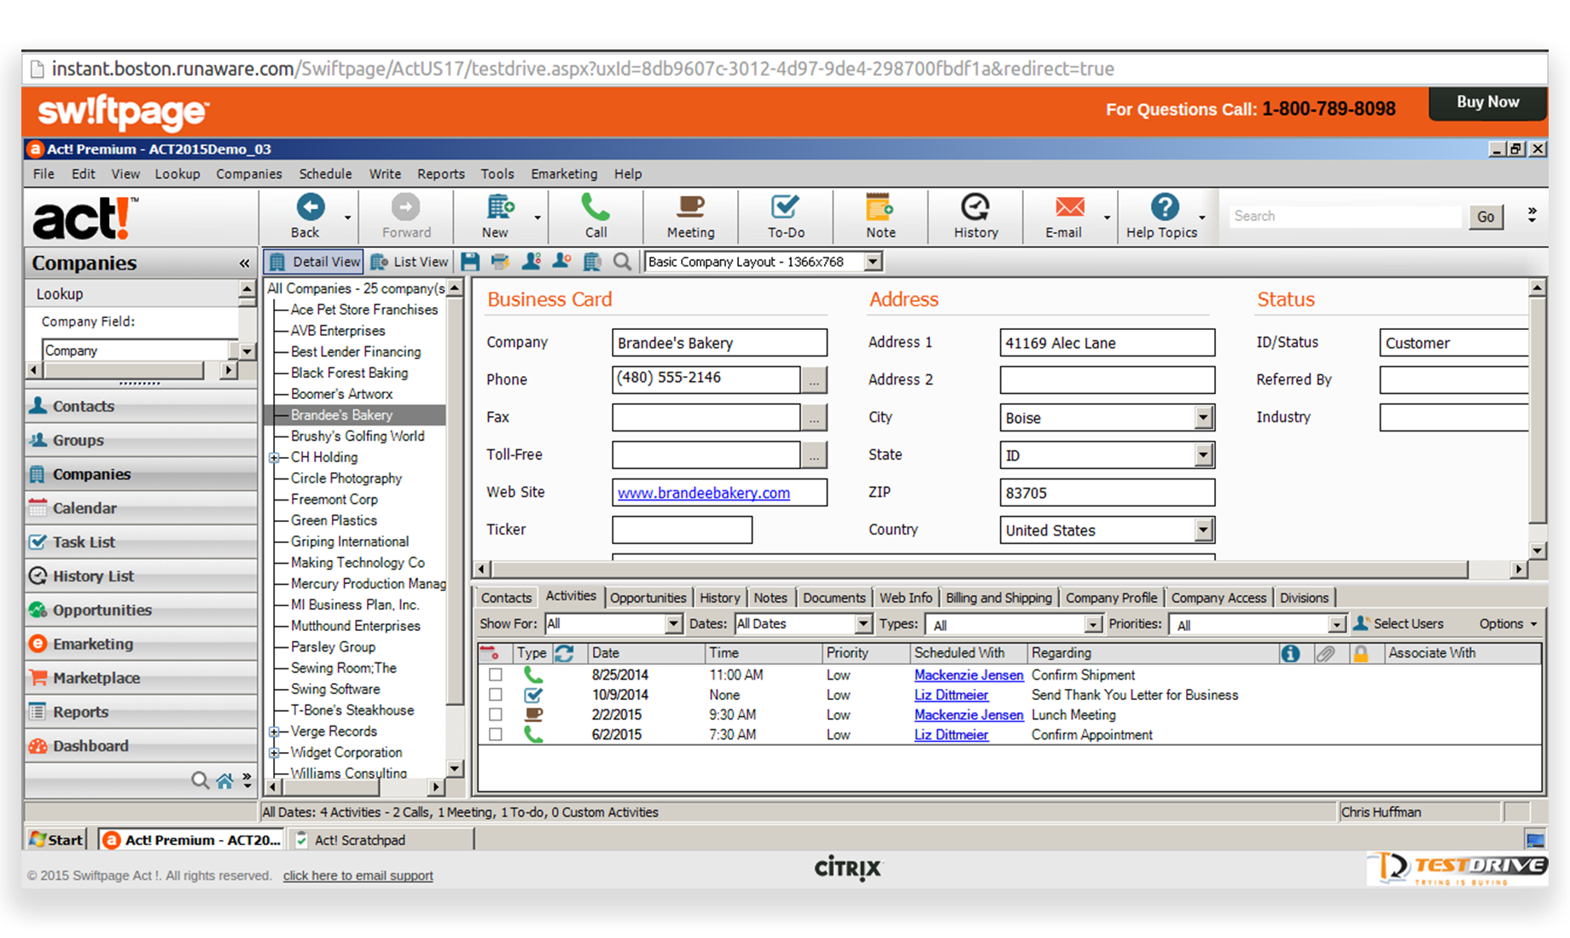Click the Back arrow toolbar icon
Screen dimensions: 1570x938
click(x=311, y=207)
